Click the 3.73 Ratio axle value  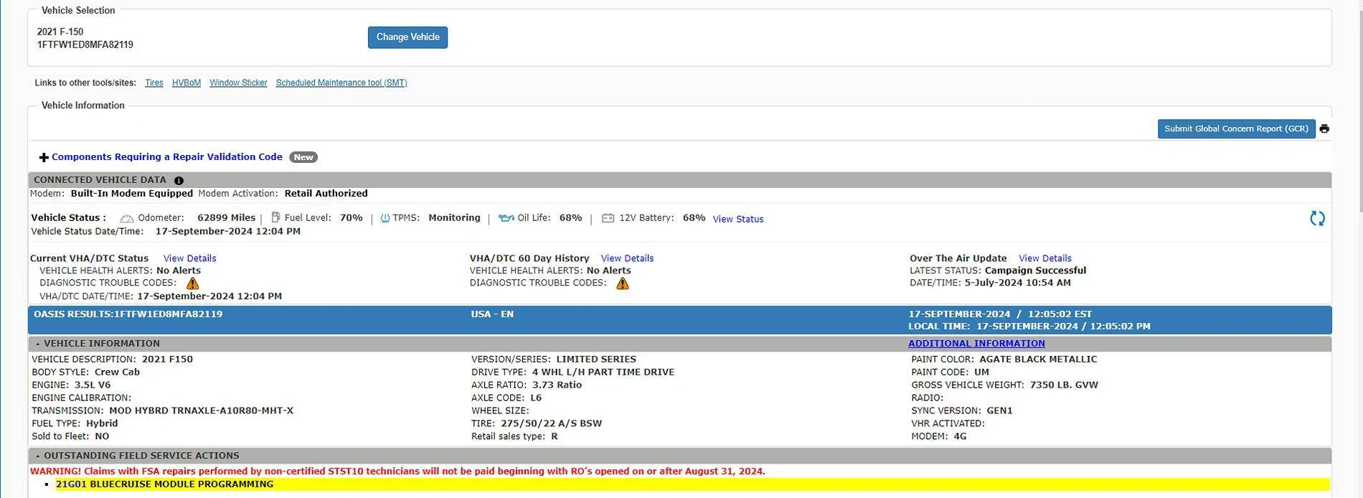click(x=557, y=385)
